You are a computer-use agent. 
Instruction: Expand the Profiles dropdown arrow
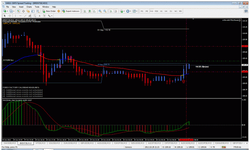click(x=14, y=11)
